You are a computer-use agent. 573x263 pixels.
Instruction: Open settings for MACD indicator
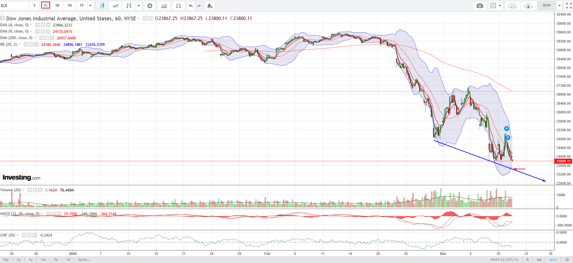(x=54, y=214)
